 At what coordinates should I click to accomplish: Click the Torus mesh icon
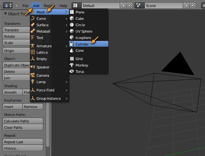pos(72,72)
